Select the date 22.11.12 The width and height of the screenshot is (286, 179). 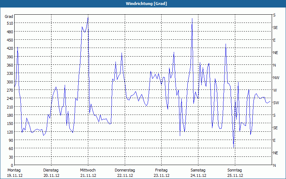[125, 175]
